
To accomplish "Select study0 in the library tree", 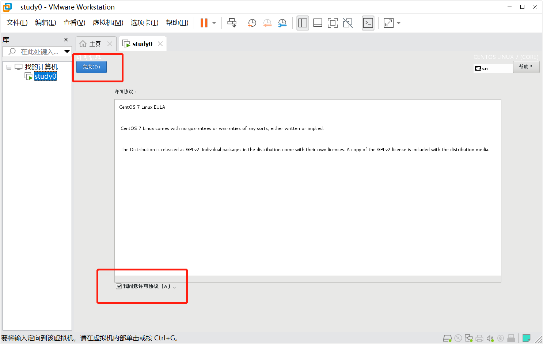I will pos(45,76).
